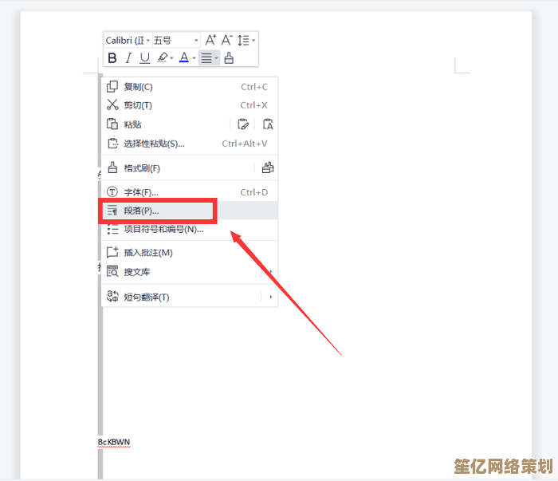Click the paste text only icon
The height and width of the screenshot is (481, 558).
(x=268, y=124)
